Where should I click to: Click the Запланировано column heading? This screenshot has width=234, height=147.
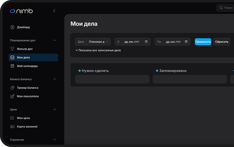[x=173, y=71]
